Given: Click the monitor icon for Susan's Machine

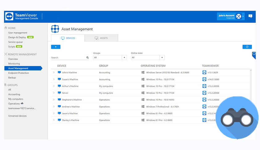Looking at the screenshot, I should click(59, 79).
